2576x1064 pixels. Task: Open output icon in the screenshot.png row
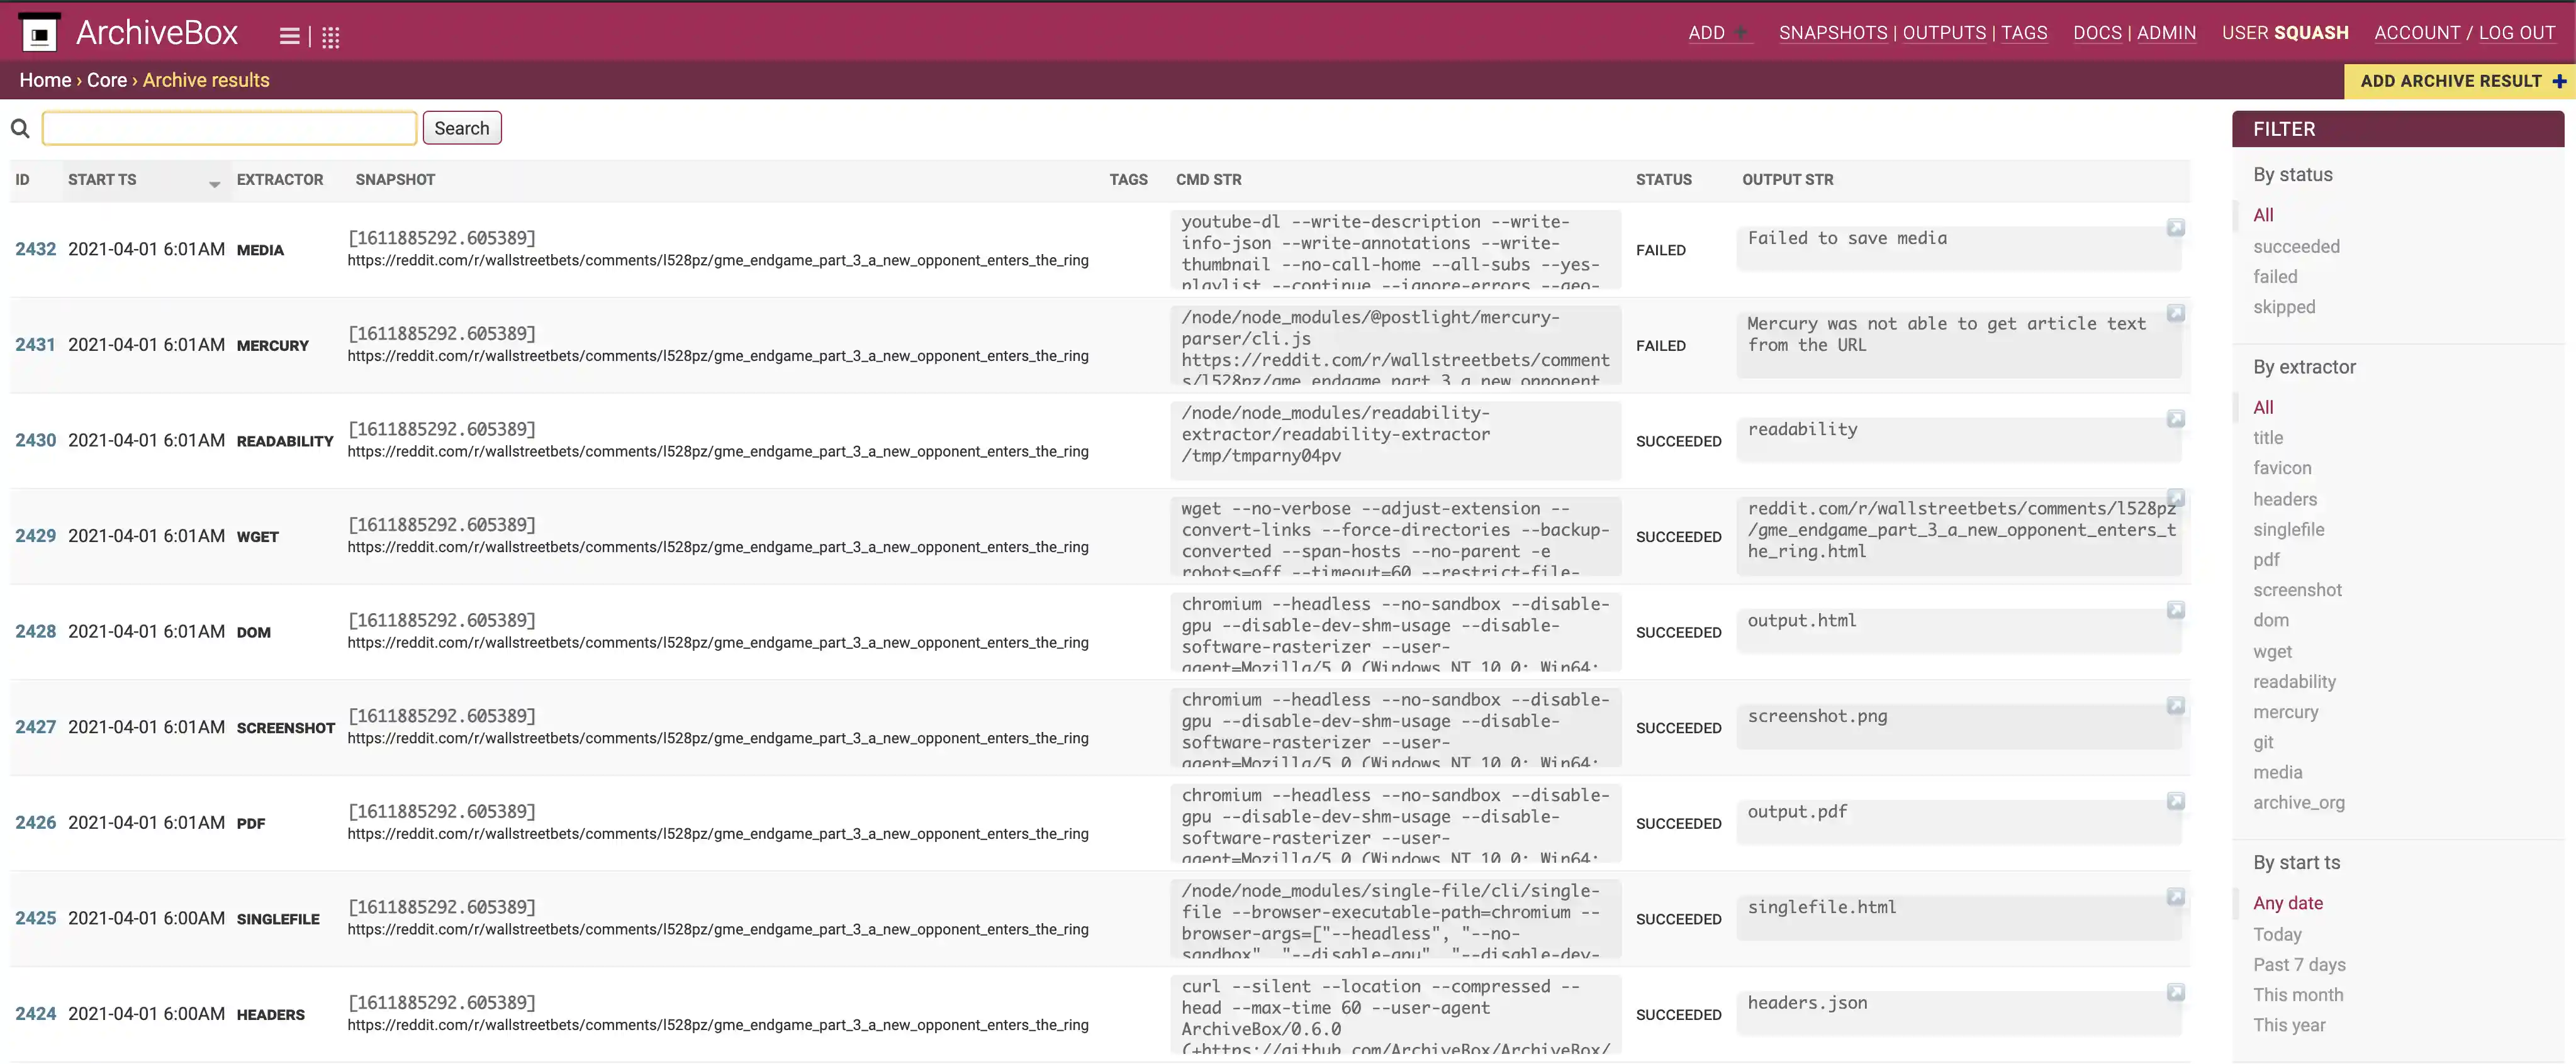(2175, 706)
